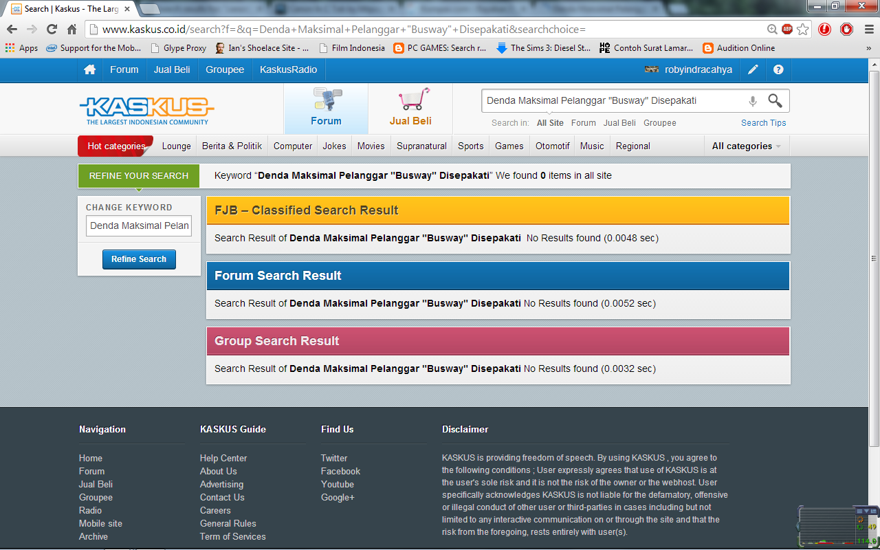Click the KASKUS logo
Viewport: 880px width, 550px height.
point(147,110)
